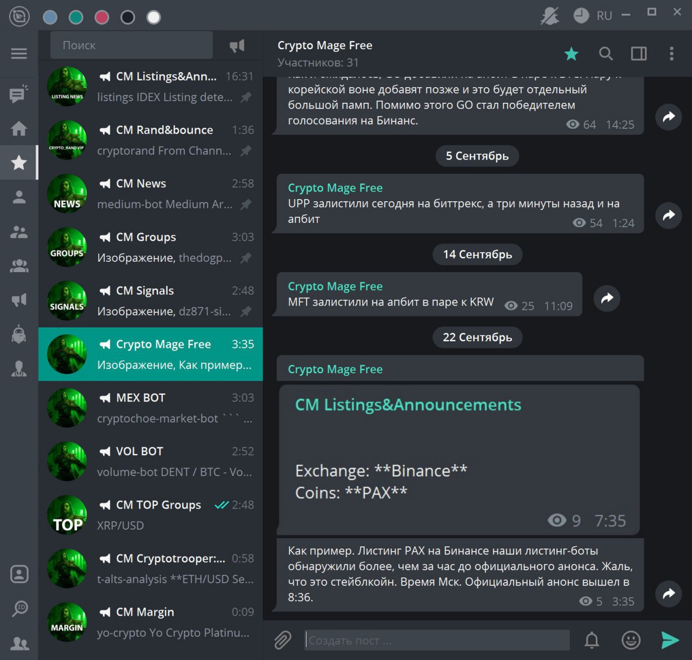This screenshot has width=692, height=660.
Task: Forward the UPP Bittrex message
Action: (x=669, y=215)
